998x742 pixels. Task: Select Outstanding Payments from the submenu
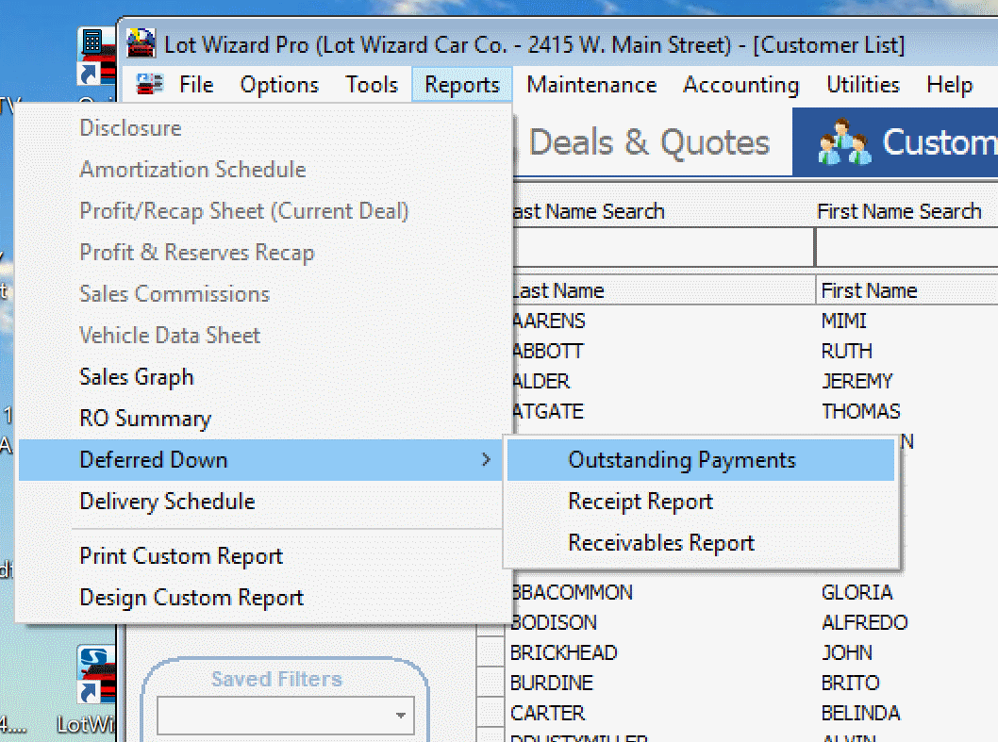[x=682, y=459]
